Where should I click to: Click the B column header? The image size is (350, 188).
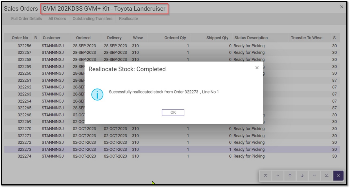point(36,38)
